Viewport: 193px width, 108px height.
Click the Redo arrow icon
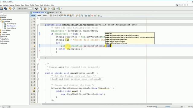click(14, 8)
